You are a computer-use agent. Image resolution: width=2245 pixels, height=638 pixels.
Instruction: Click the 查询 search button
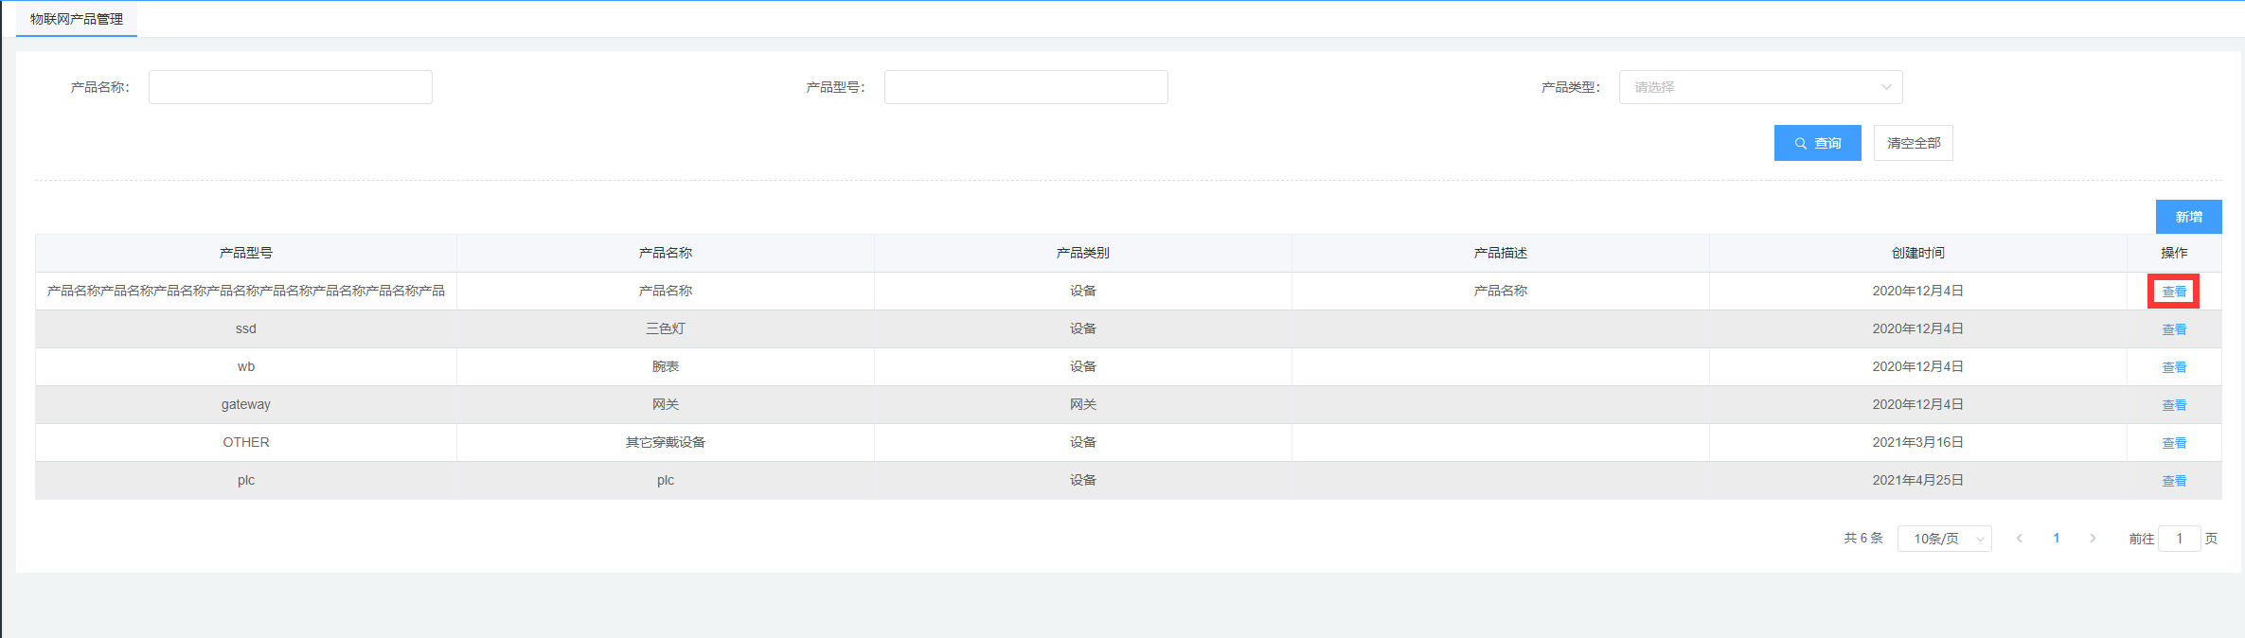[1817, 143]
